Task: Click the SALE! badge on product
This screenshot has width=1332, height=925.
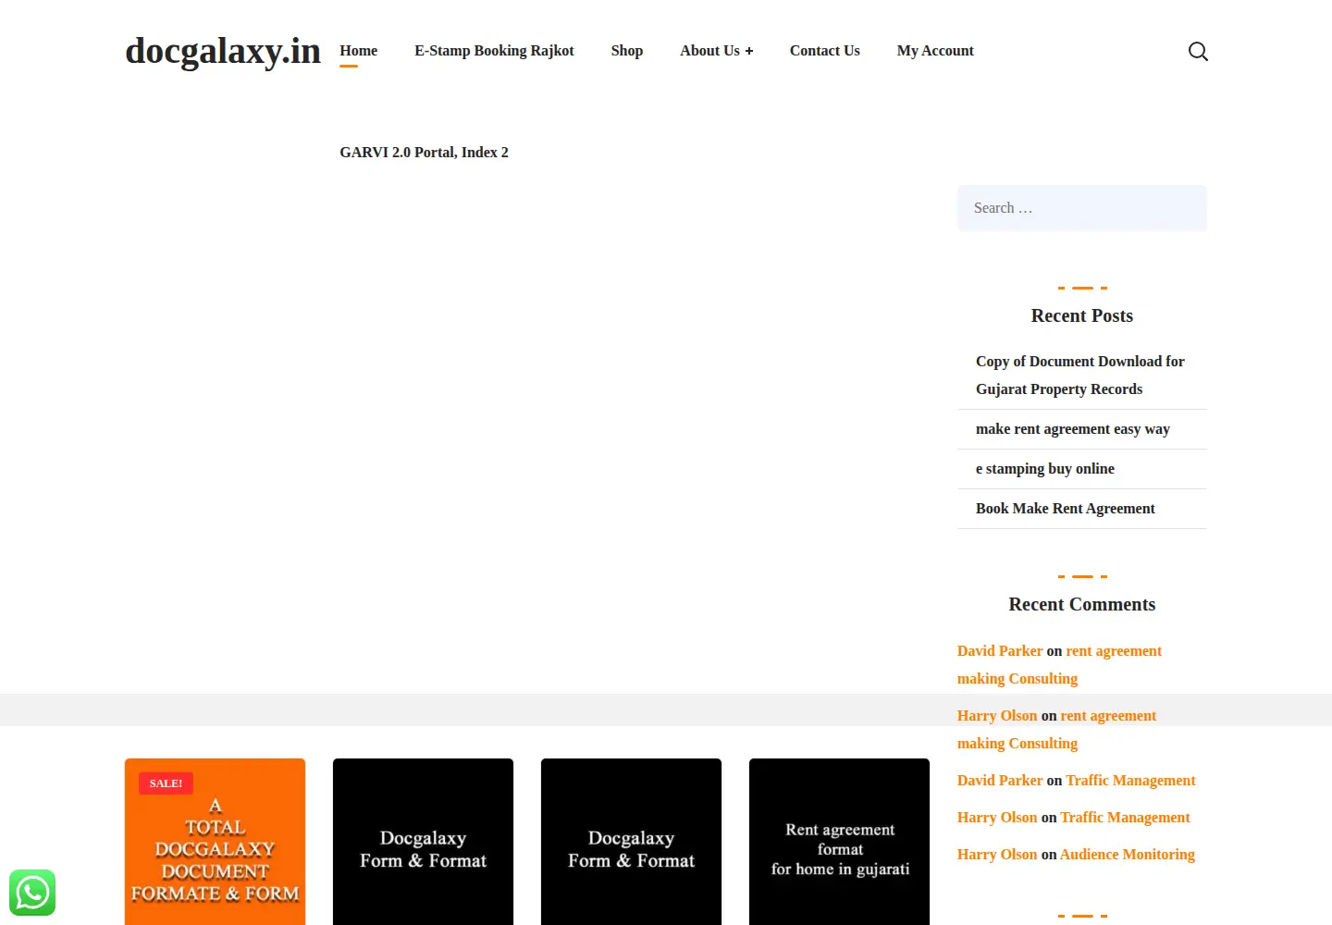Action: [166, 783]
